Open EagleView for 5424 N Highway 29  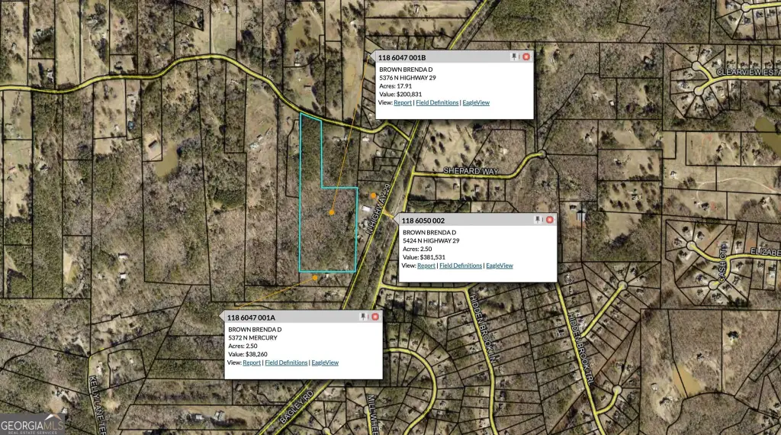pos(500,266)
